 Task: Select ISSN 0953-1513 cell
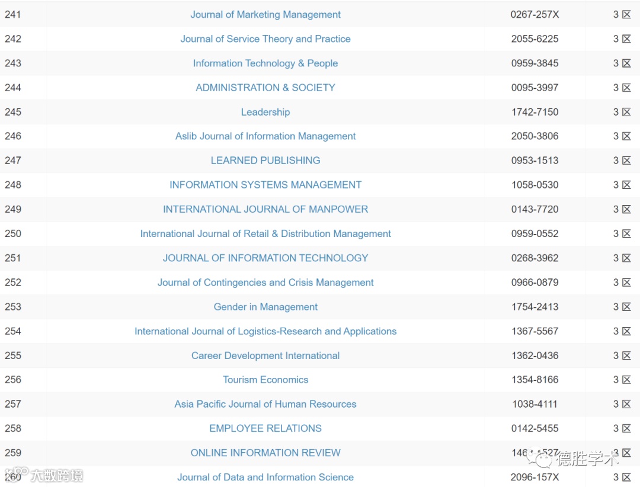point(535,161)
